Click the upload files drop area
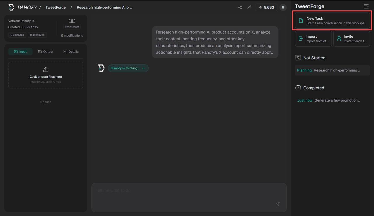The height and width of the screenshot is (216, 374). 46,75
